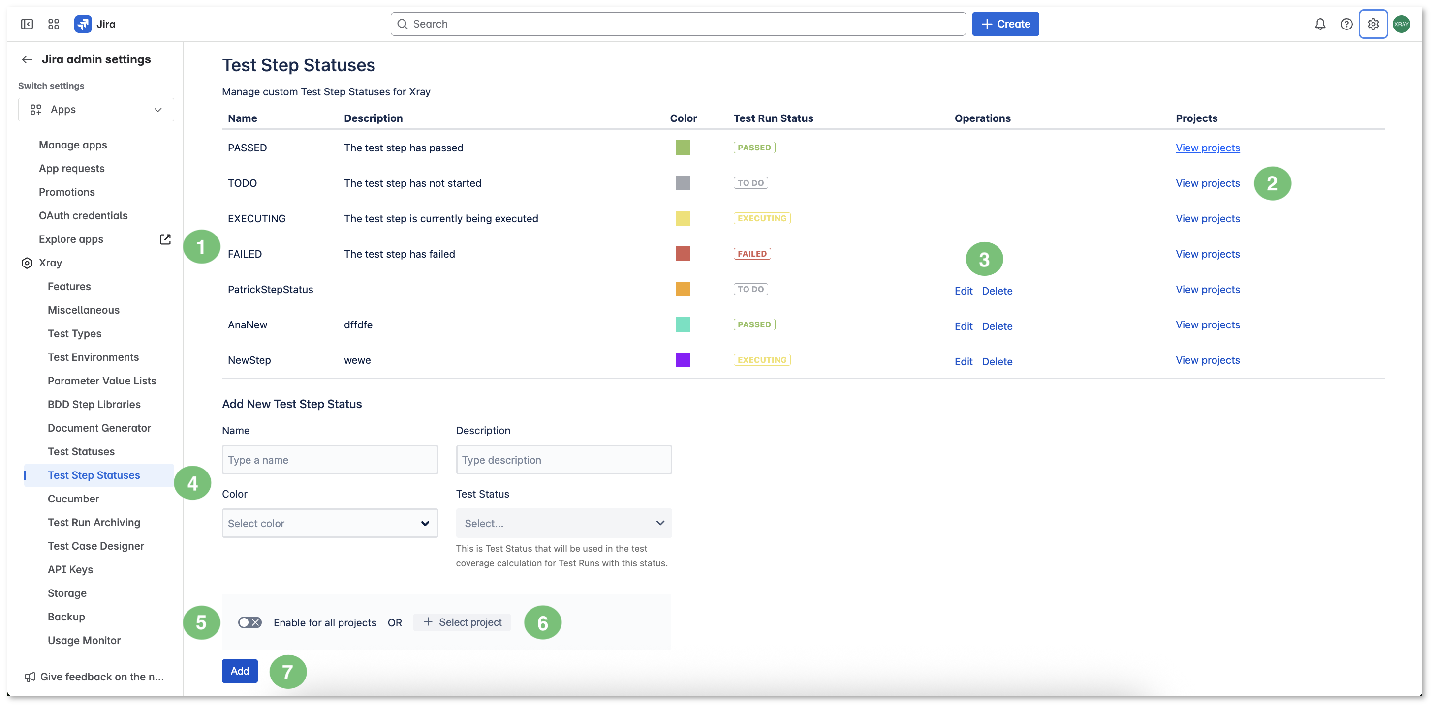This screenshot has height=708, width=1434.
Task: Open the notifications bell
Action: click(1320, 24)
